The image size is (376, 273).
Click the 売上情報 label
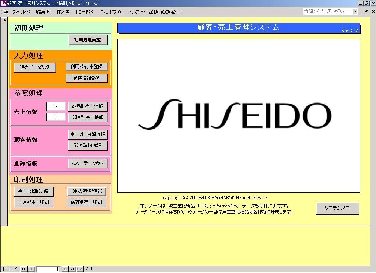click(25, 112)
